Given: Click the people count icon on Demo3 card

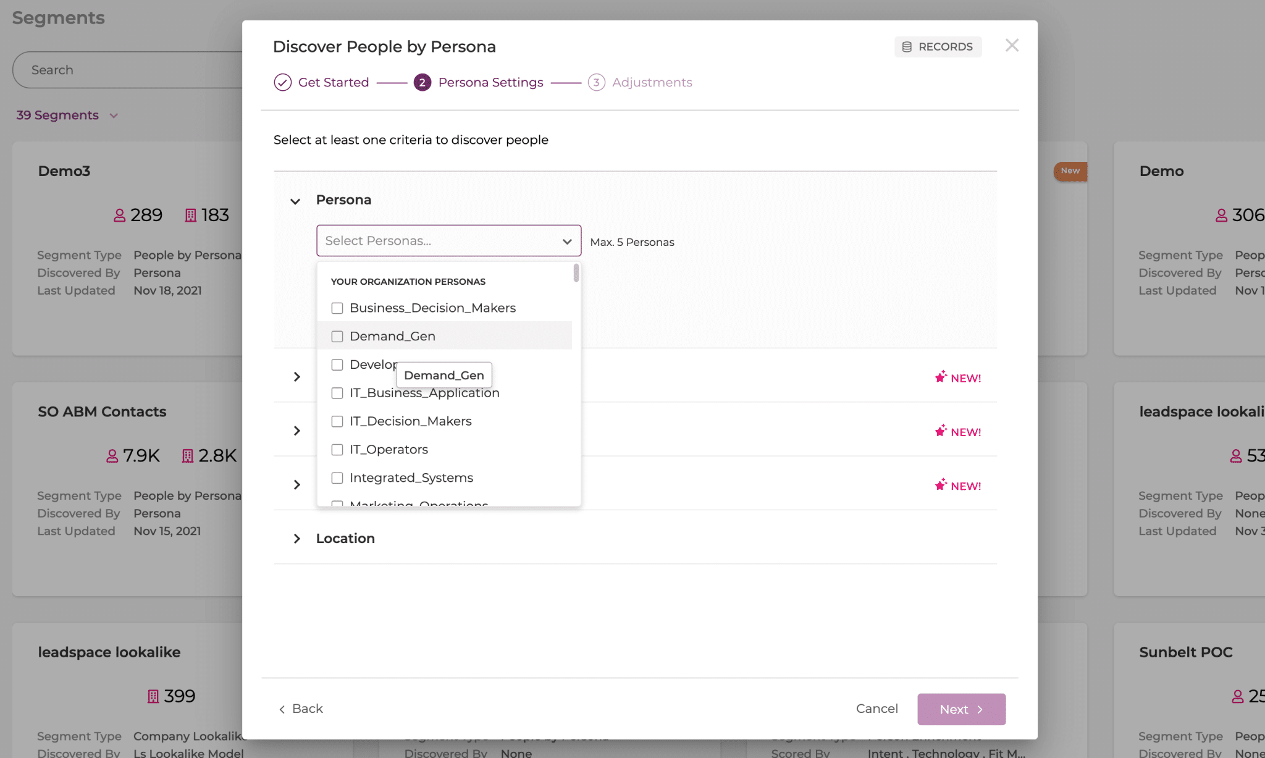Looking at the screenshot, I should tap(119, 215).
